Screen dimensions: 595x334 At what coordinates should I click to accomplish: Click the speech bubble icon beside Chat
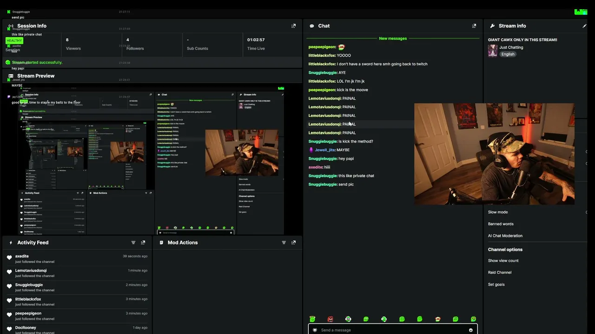[311, 26]
